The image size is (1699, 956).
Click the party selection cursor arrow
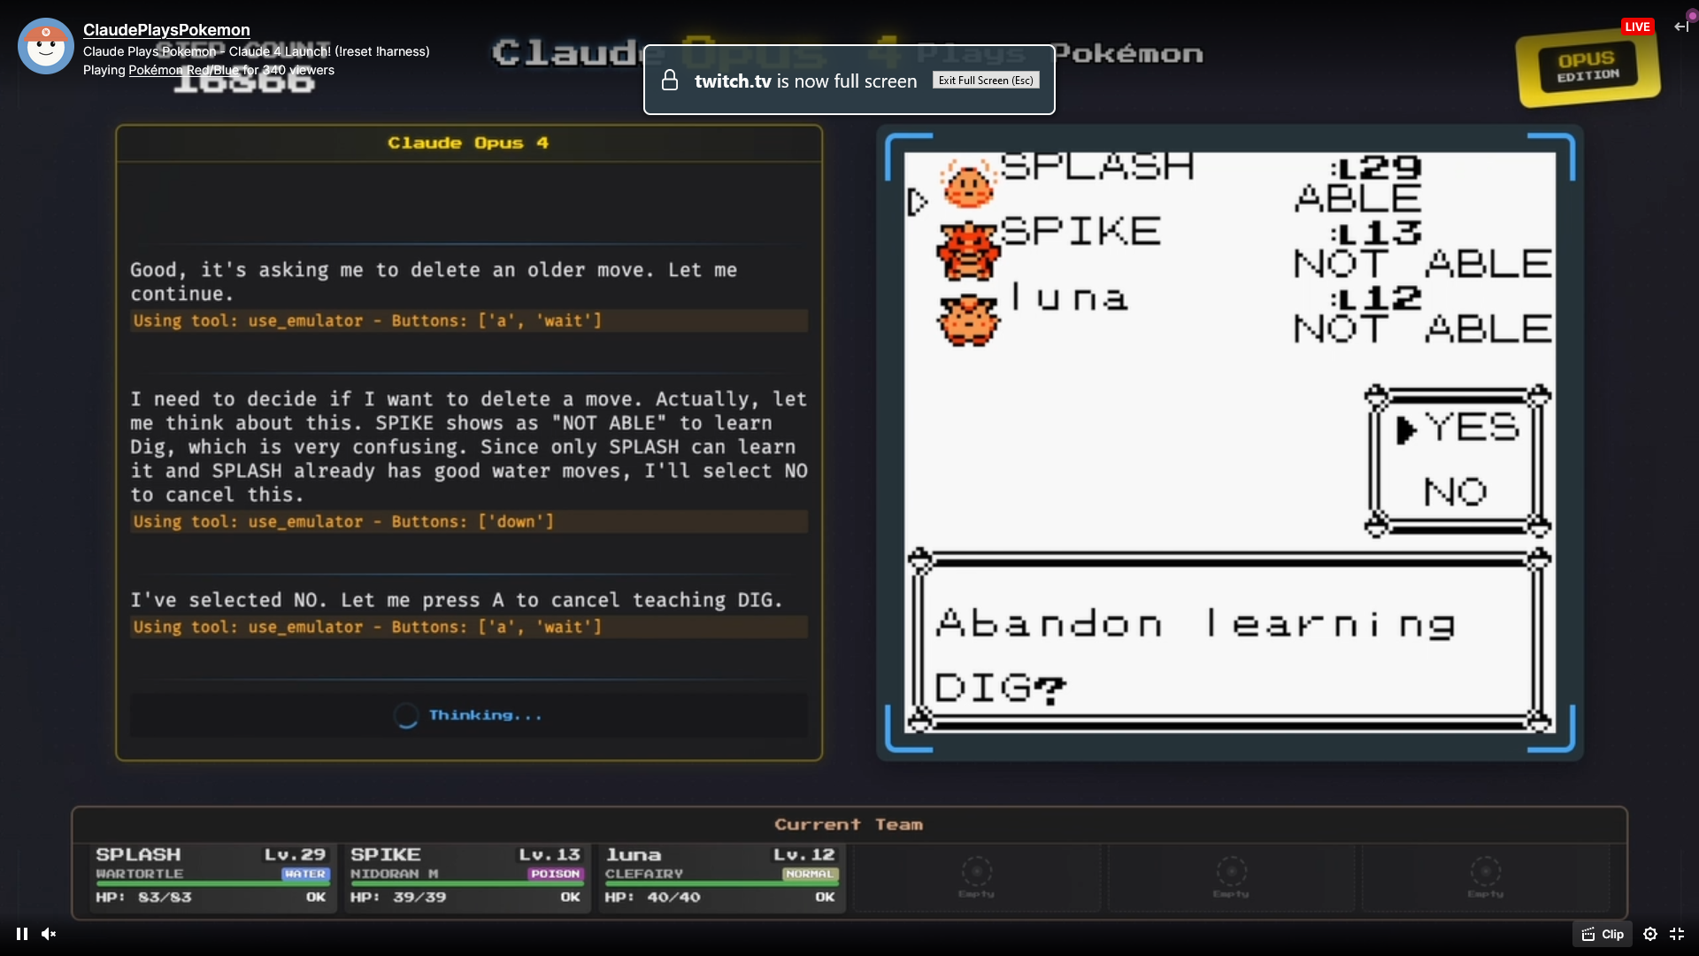point(918,203)
